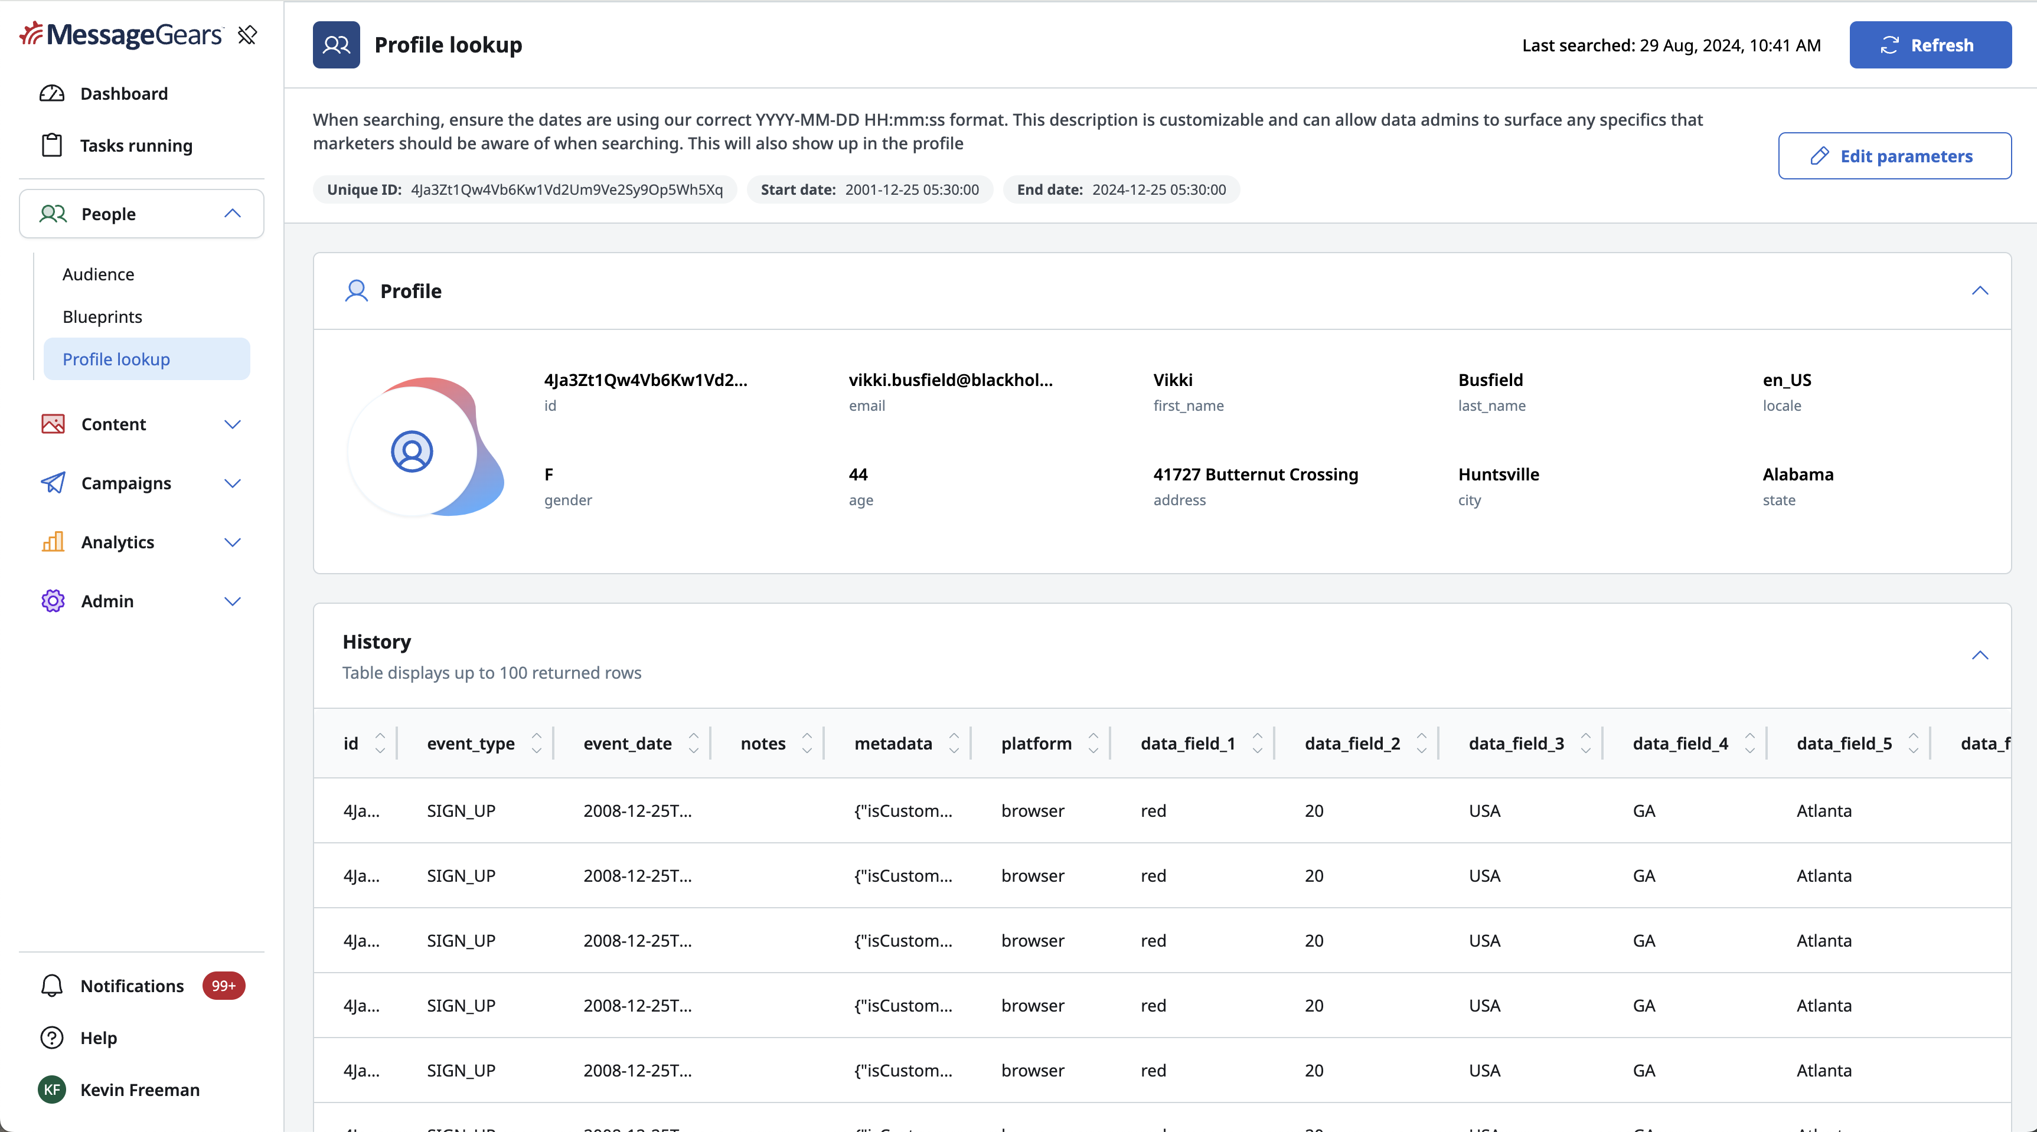2037x1132 pixels.
Task: Click age value 44
Action: click(x=858, y=473)
